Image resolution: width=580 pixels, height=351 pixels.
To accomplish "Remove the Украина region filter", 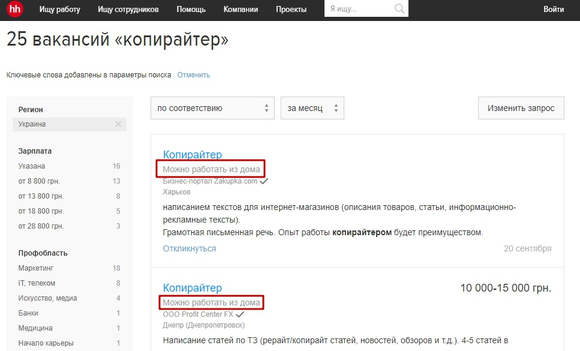I will [118, 124].
